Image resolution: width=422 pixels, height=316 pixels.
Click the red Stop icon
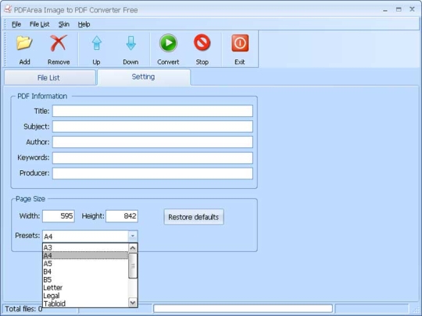coord(202,42)
